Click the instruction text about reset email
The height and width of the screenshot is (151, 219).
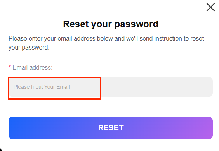pos(106,43)
